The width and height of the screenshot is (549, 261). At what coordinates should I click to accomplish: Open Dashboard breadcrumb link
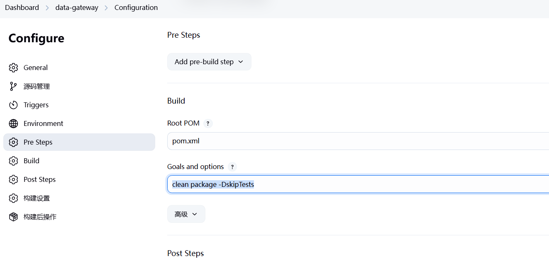(22, 7)
